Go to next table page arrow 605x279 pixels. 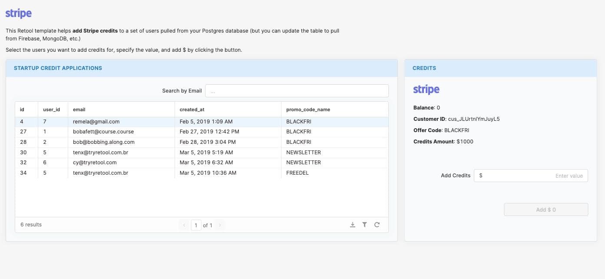(x=220, y=225)
